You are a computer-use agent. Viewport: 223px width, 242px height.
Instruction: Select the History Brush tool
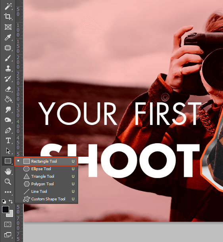pos(8,79)
